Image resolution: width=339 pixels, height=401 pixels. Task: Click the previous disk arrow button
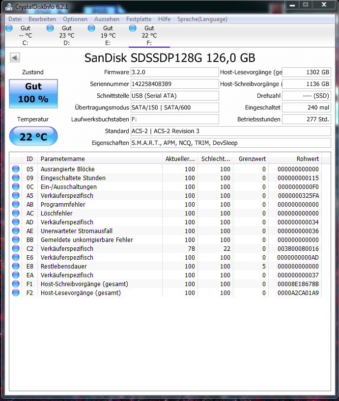click(15, 57)
